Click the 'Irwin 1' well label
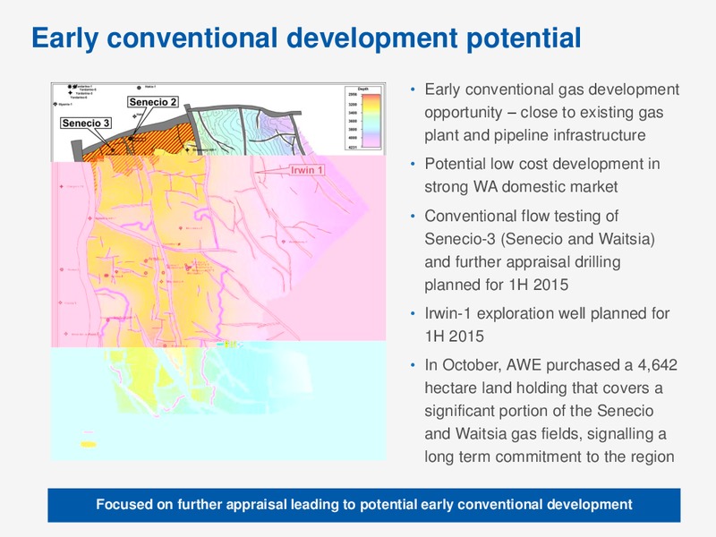The image size is (716, 537). pyautogui.click(x=307, y=170)
